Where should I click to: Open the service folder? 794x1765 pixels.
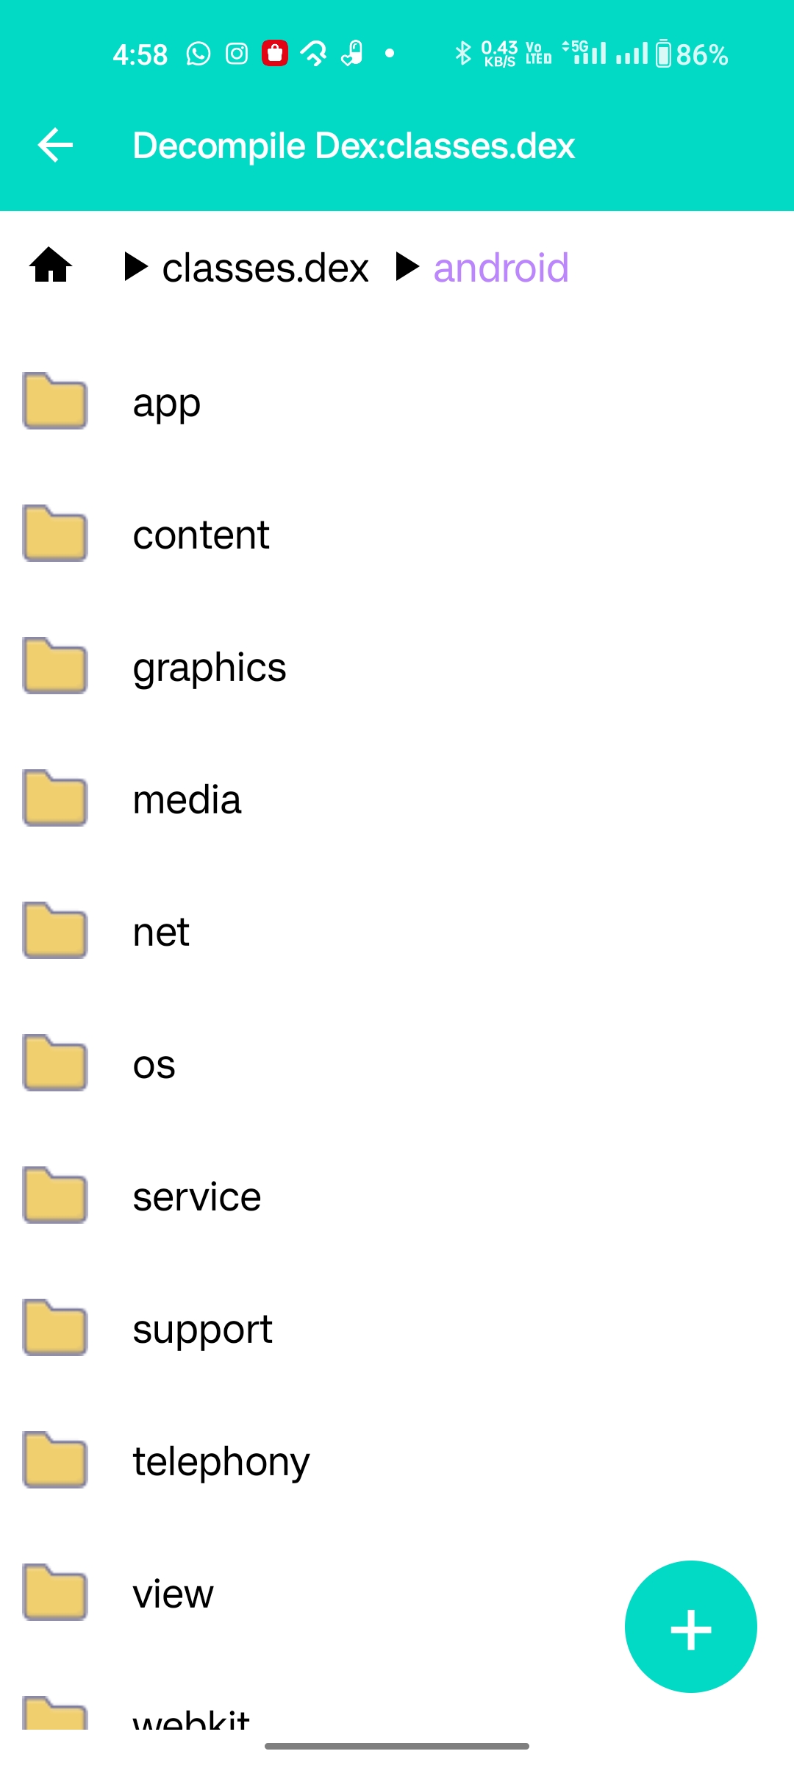click(x=397, y=1196)
